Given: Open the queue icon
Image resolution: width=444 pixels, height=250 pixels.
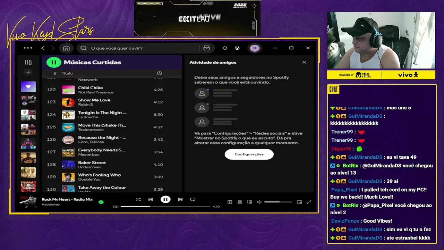Looking at the screenshot, I should point(240,202).
